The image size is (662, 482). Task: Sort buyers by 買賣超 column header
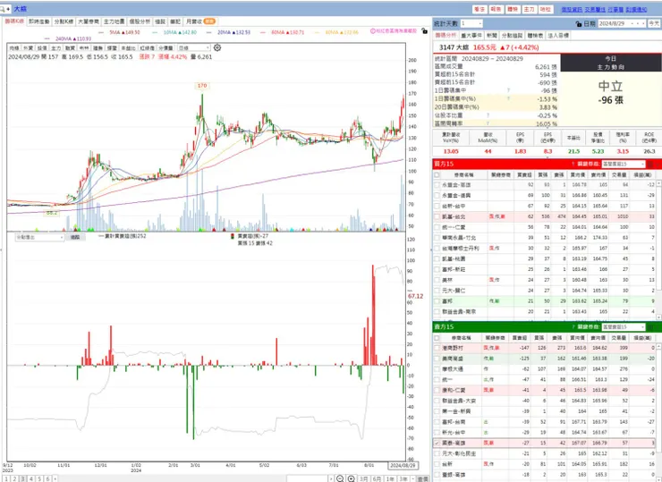coord(524,174)
